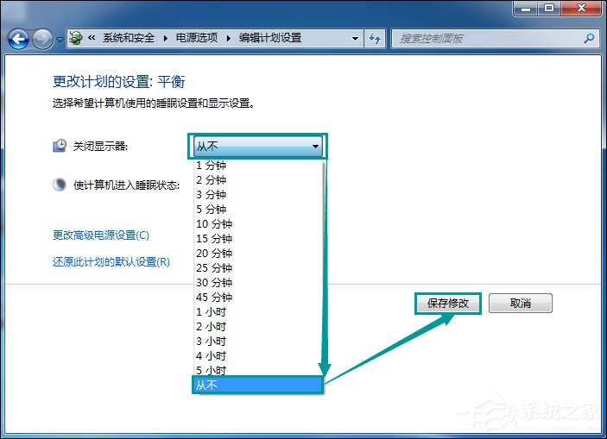The height and width of the screenshot is (439, 607).
Task: Refresh the page using refresh icon
Action: [375, 38]
